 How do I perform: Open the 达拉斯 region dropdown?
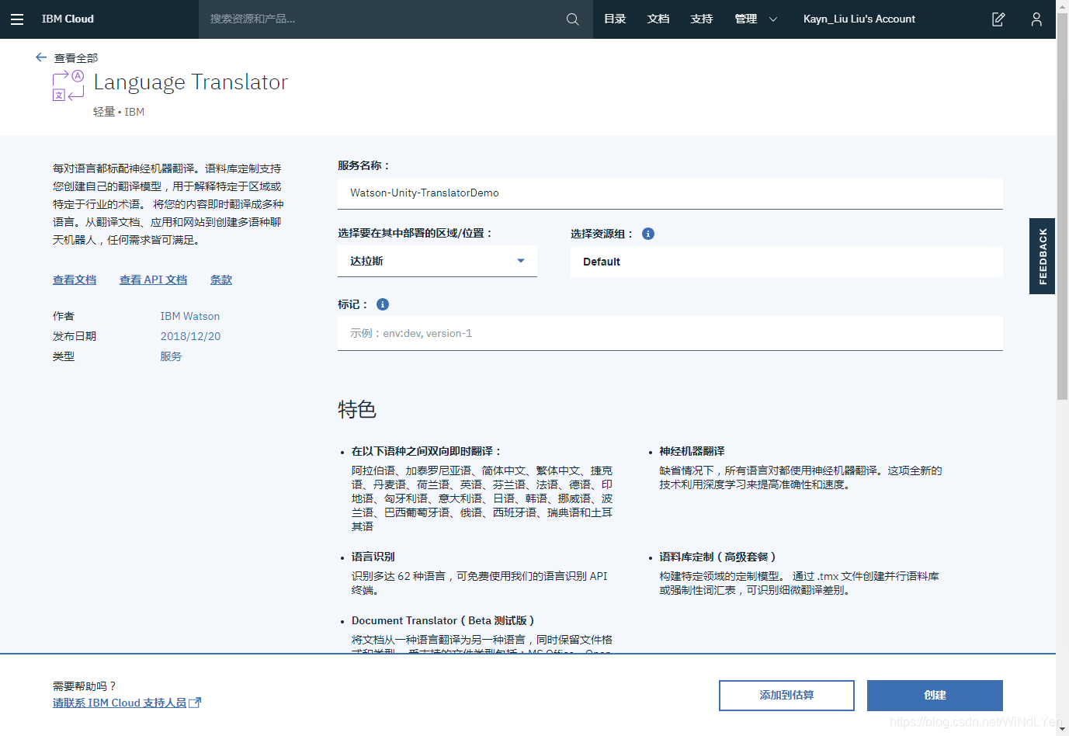pyautogui.click(x=437, y=261)
